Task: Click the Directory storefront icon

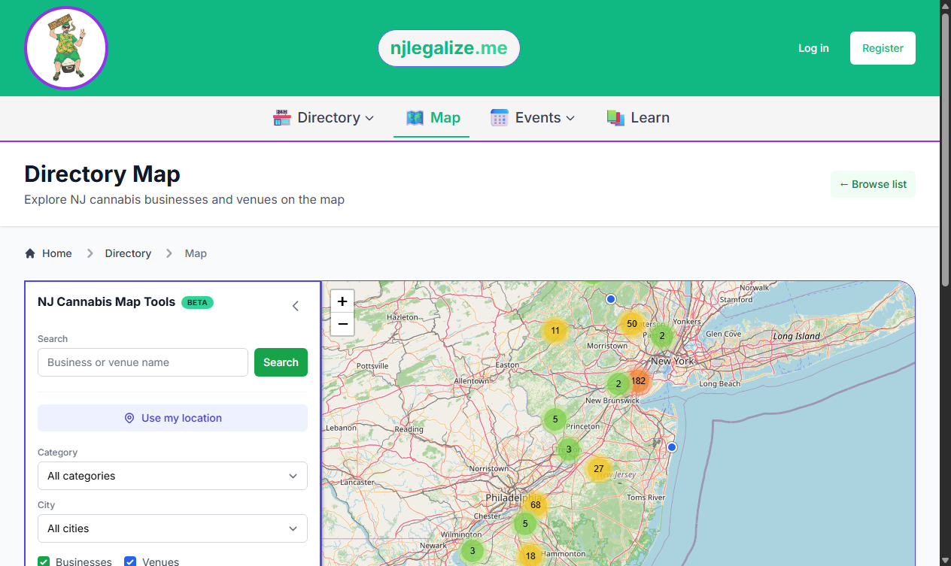Action: (x=281, y=117)
